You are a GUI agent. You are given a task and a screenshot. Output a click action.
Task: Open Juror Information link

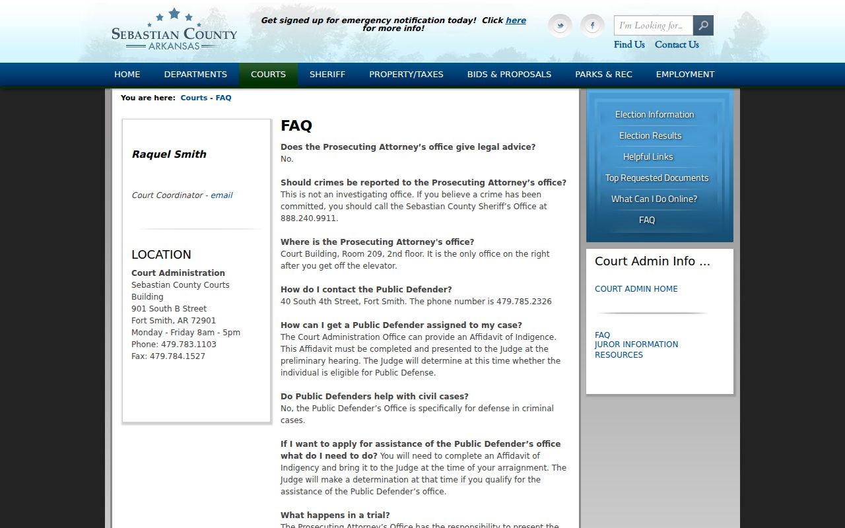point(636,345)
